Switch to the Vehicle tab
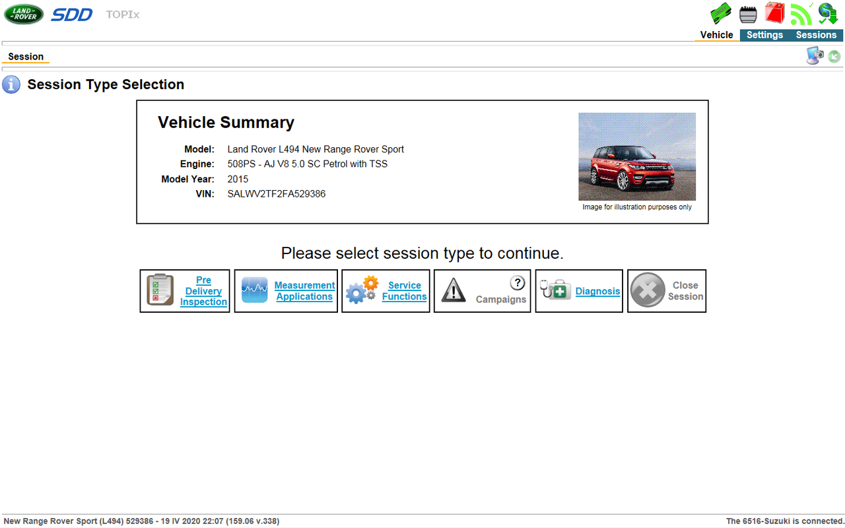The width and height of the screenshot is (845, 528). click(x=717, y=35)
